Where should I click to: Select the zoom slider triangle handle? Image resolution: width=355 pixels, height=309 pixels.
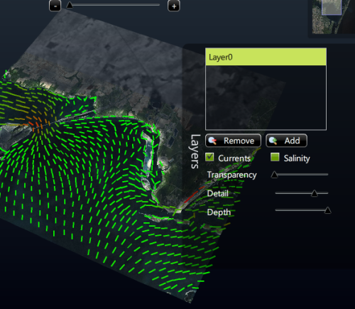[x=70, y=5]
